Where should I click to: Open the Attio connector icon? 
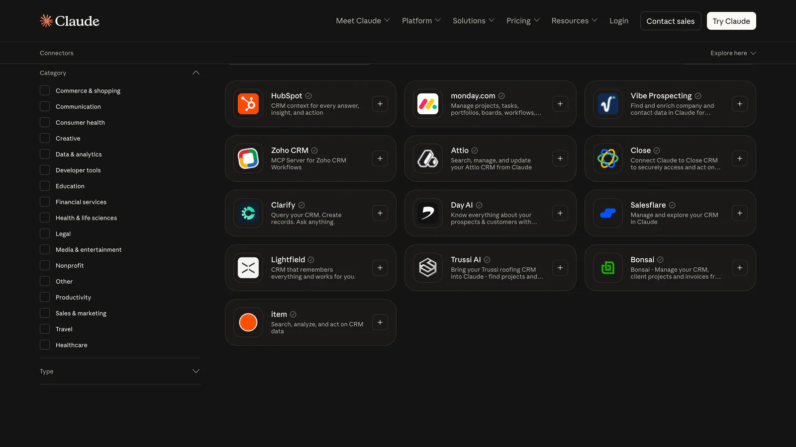428,158
